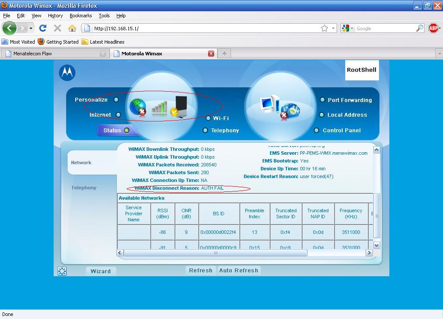Click the modem device icon

tap(180, 106)
